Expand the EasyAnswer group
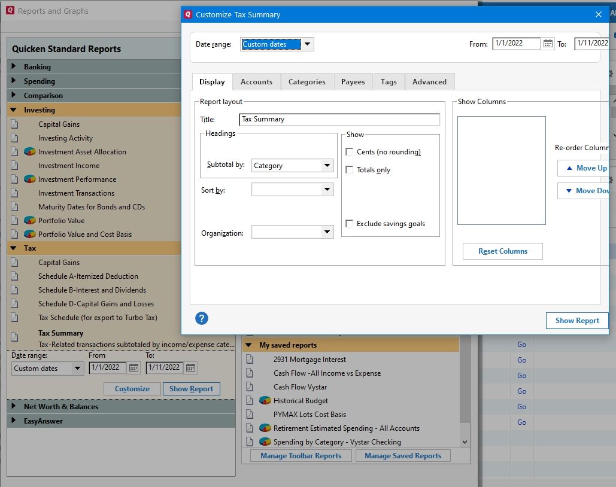 14,420
